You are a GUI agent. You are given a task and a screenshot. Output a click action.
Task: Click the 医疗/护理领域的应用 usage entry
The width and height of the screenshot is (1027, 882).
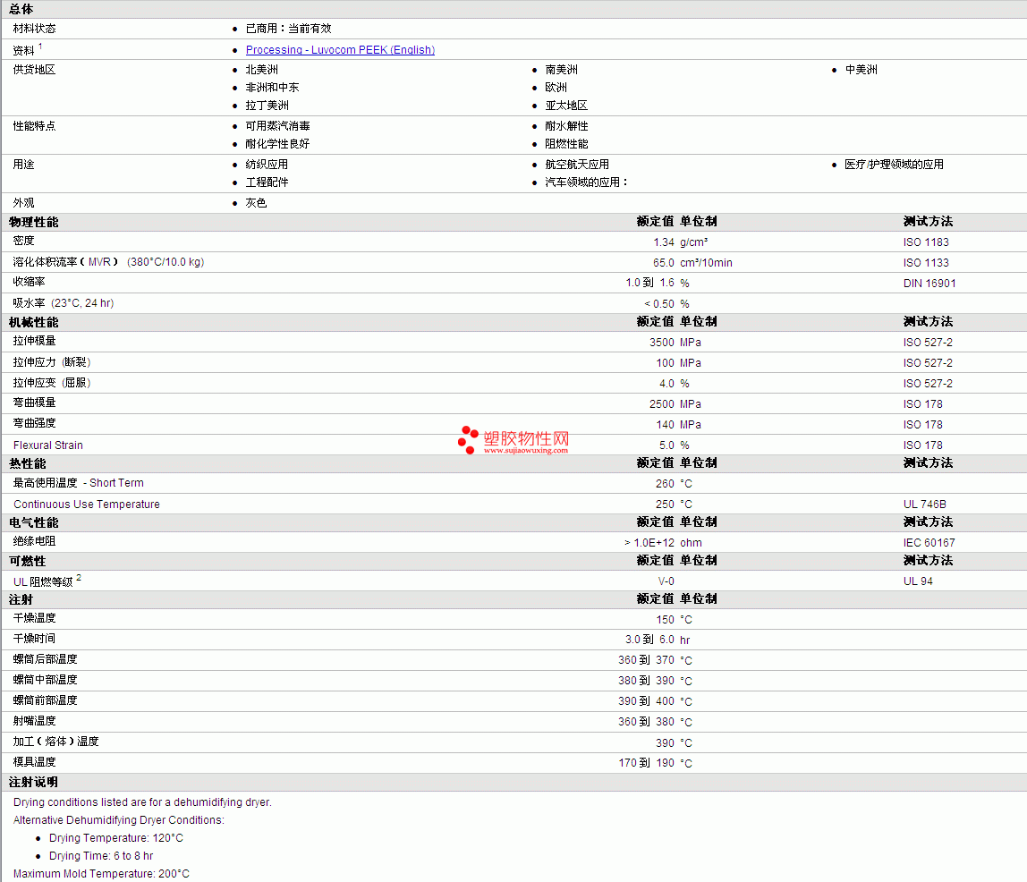click(x=894, y=165)
